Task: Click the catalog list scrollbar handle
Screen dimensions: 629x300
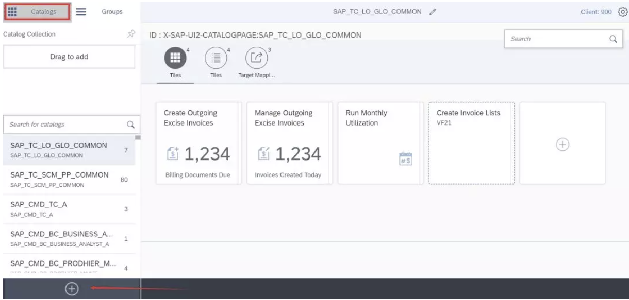Action: 138,138
